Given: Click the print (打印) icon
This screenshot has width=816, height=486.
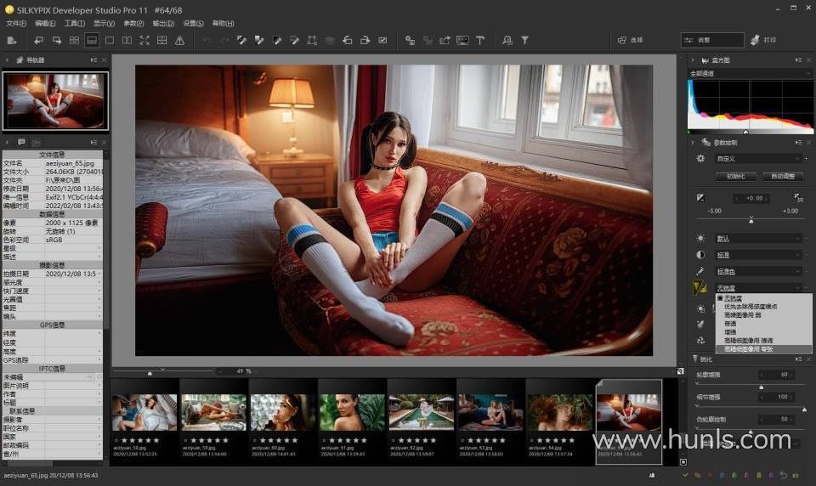Looking at the screenshot, I should 755,40.
